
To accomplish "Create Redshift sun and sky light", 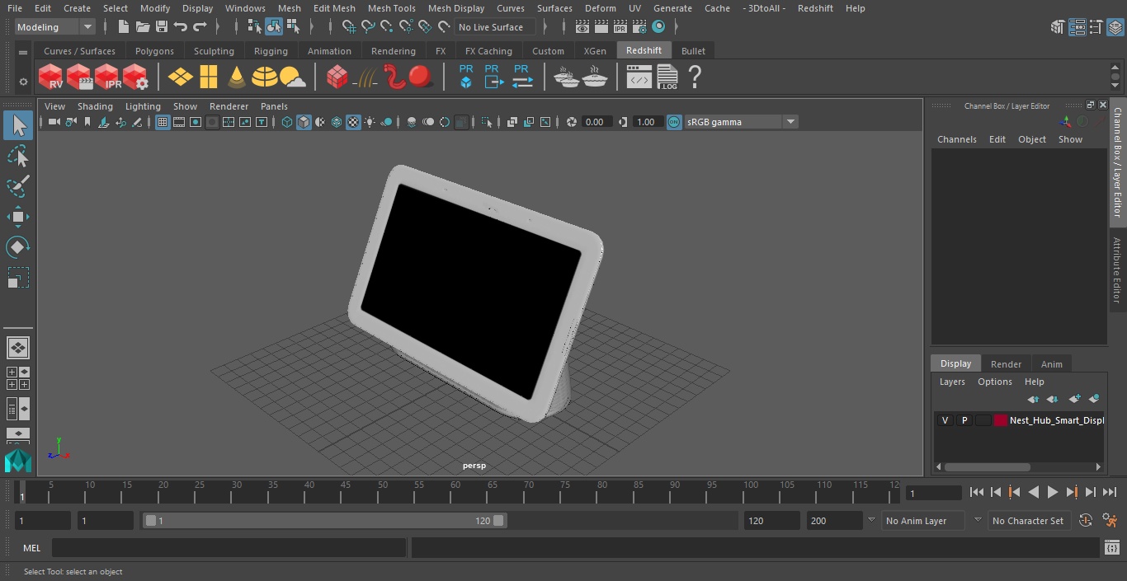I will coord(293,77).
